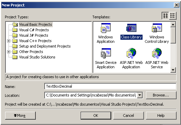Select Visual C++ Projects label

(x=35, y=41)
